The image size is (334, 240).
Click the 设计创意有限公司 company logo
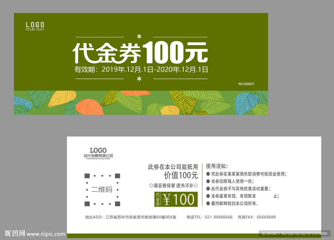(x=98, y=153)
